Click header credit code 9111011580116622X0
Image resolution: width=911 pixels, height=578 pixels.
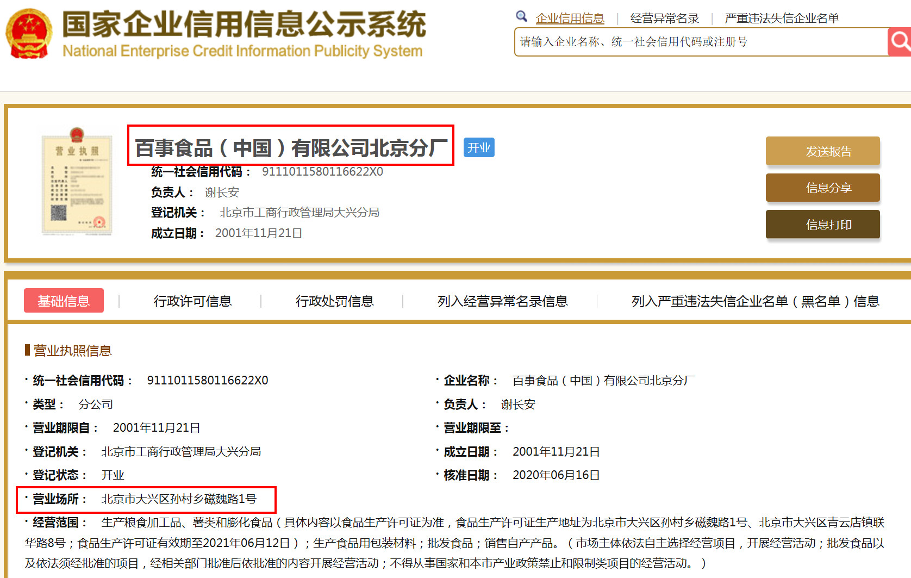tap(322, 172)
